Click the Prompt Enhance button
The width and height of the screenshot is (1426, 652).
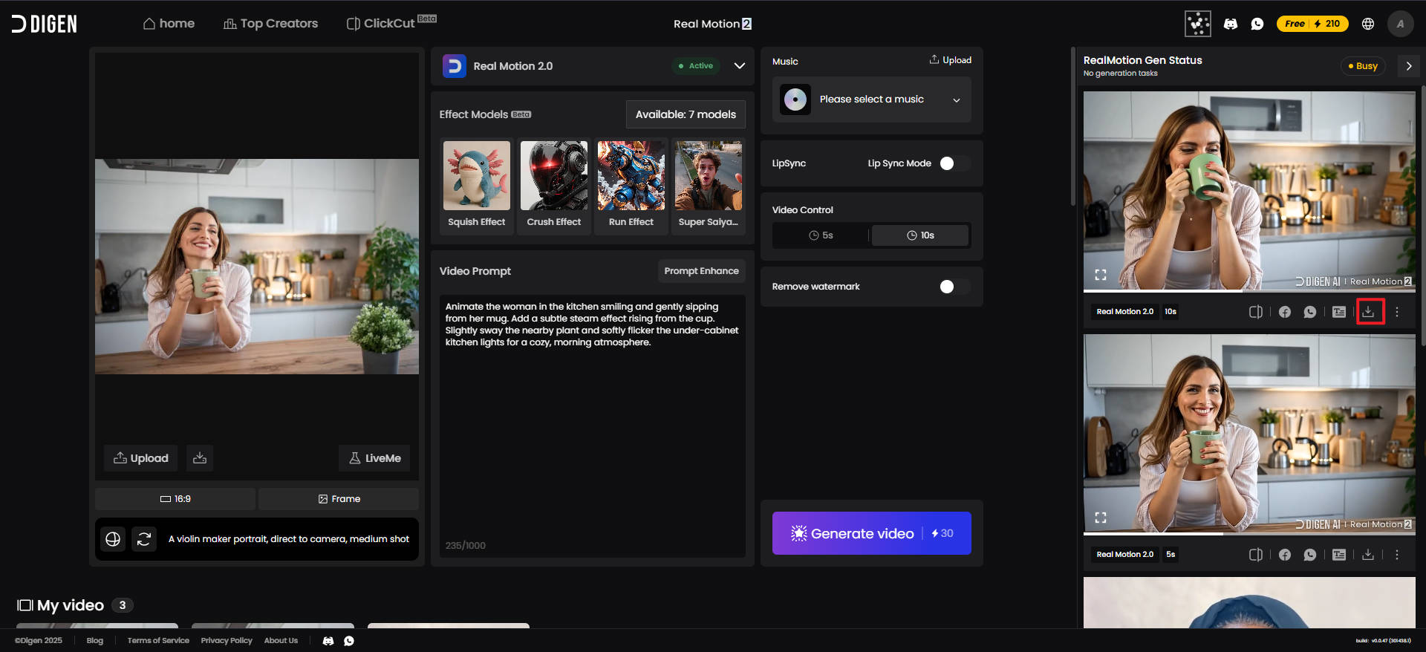click(x=701, y=271)
